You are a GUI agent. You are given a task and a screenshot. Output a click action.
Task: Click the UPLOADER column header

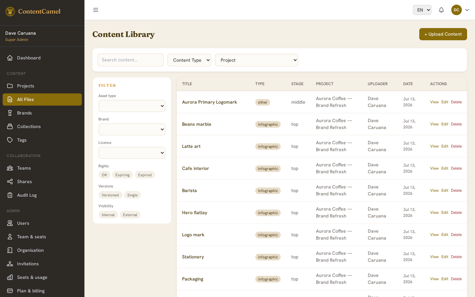coord(378,84)
